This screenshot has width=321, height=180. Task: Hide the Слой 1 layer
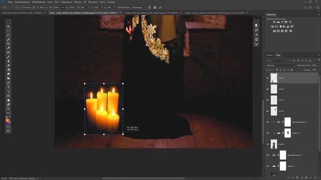click(267, 144)
